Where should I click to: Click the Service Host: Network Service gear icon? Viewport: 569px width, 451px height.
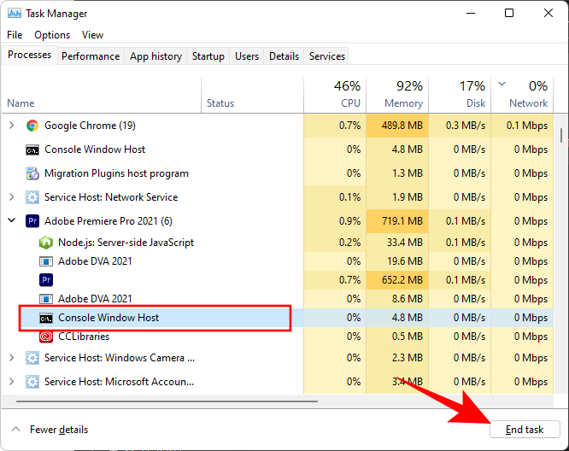(32, 197)
